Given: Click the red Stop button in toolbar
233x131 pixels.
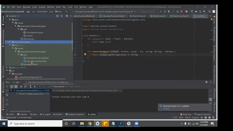Looking at the screenshot, I should 181,11.
